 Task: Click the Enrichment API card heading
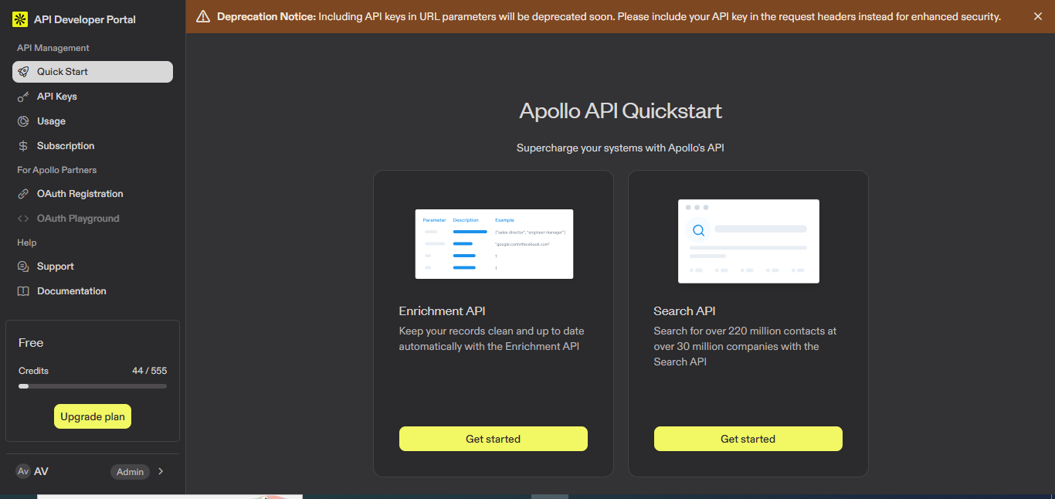(x=443, y=311)
